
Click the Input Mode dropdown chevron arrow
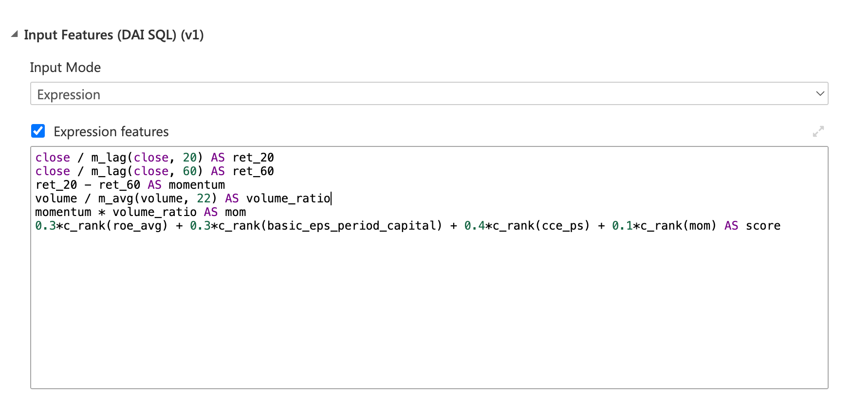click(x=820, y=93)
